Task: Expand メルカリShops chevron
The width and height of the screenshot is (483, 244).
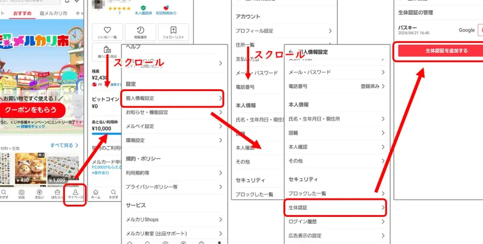Action: (220, 219)
